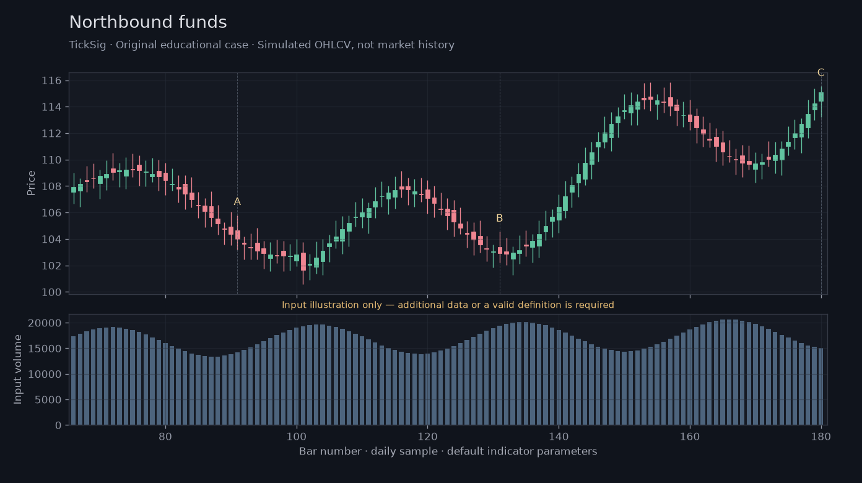This screenshot has width=862, height=483.
Task: Click the Bar number x-axis caption
Action: [448, 451]
